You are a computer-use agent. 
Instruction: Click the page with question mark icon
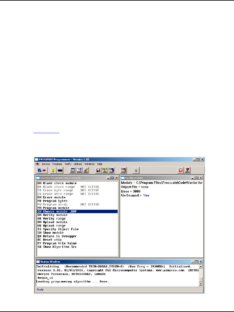(x=79, y=170)
